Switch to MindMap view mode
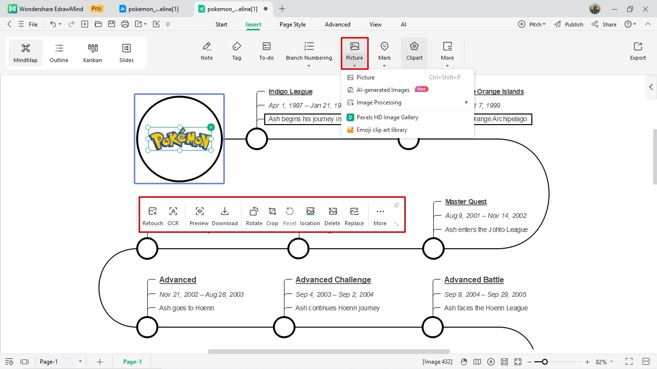This screenshot has height=369, width=657. click(x=26, y=53)
